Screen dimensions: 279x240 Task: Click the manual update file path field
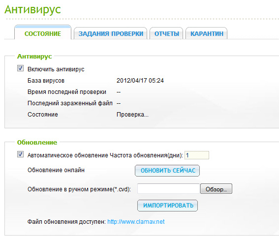(168, 189)
